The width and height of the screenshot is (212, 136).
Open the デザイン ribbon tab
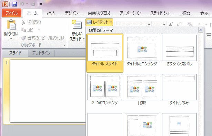[x=72, y=13]
